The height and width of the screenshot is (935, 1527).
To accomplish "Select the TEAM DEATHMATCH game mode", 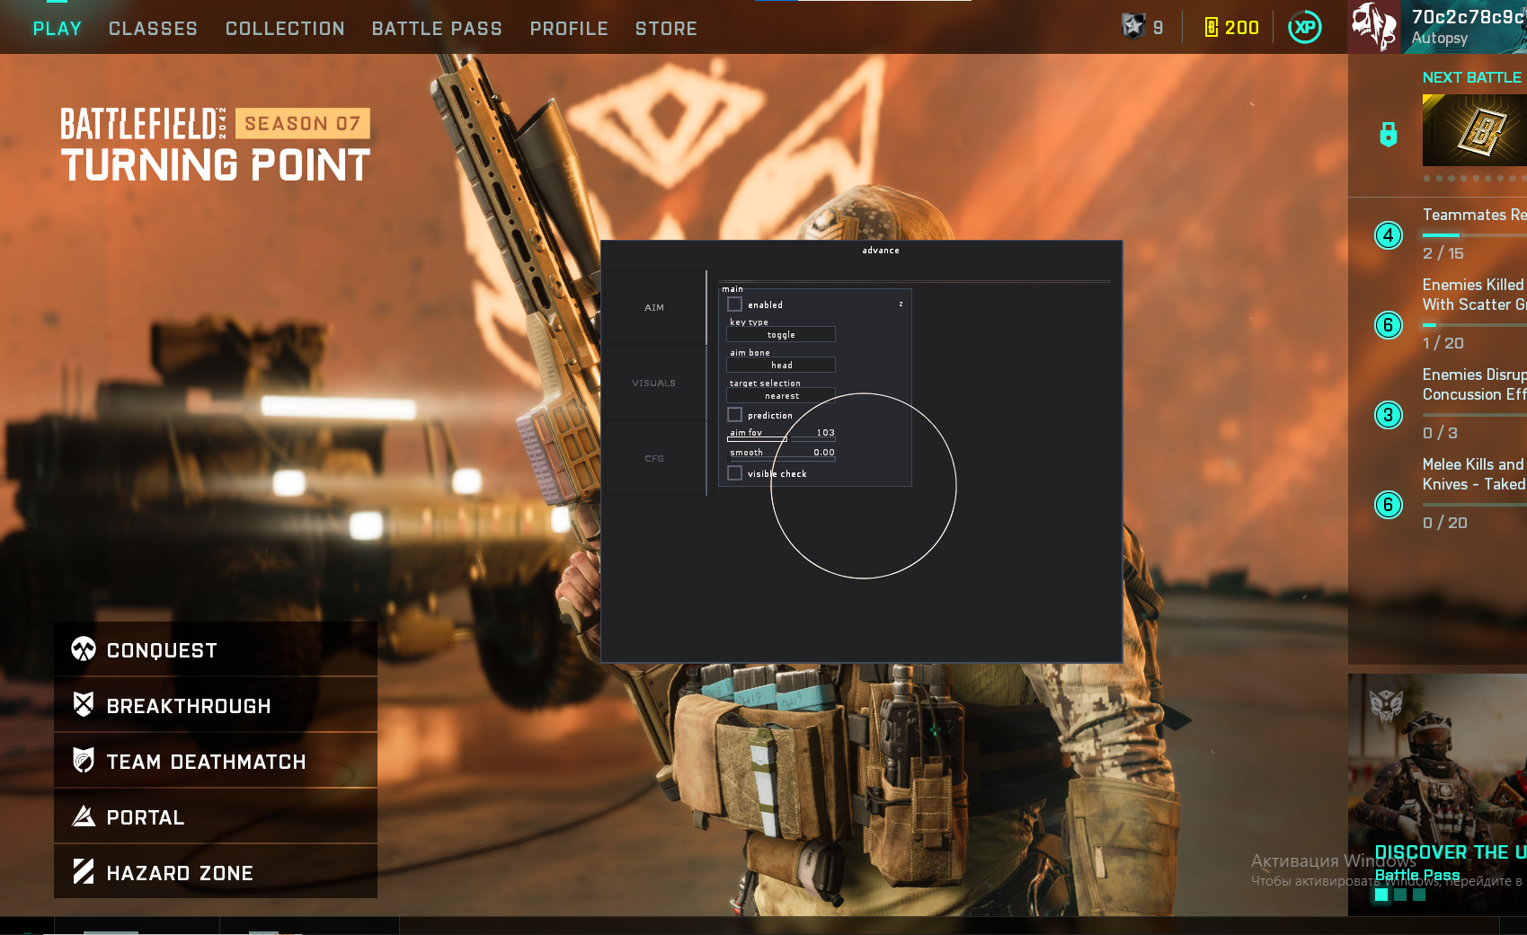I will click(216, 761).
